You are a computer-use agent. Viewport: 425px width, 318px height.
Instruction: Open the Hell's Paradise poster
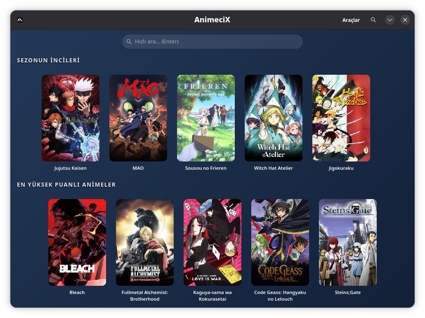tap(341, 118)
